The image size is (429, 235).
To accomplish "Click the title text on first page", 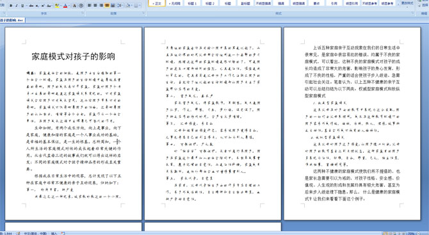I will coord(74,56).
